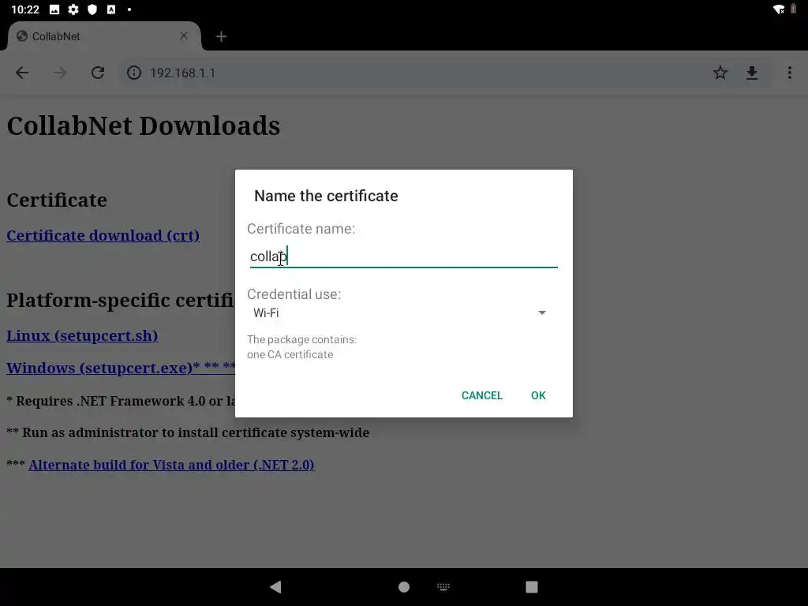Click the 'one CA certificate' text
Viewport: 808px width, 606px height.
(x=290, y=354)
